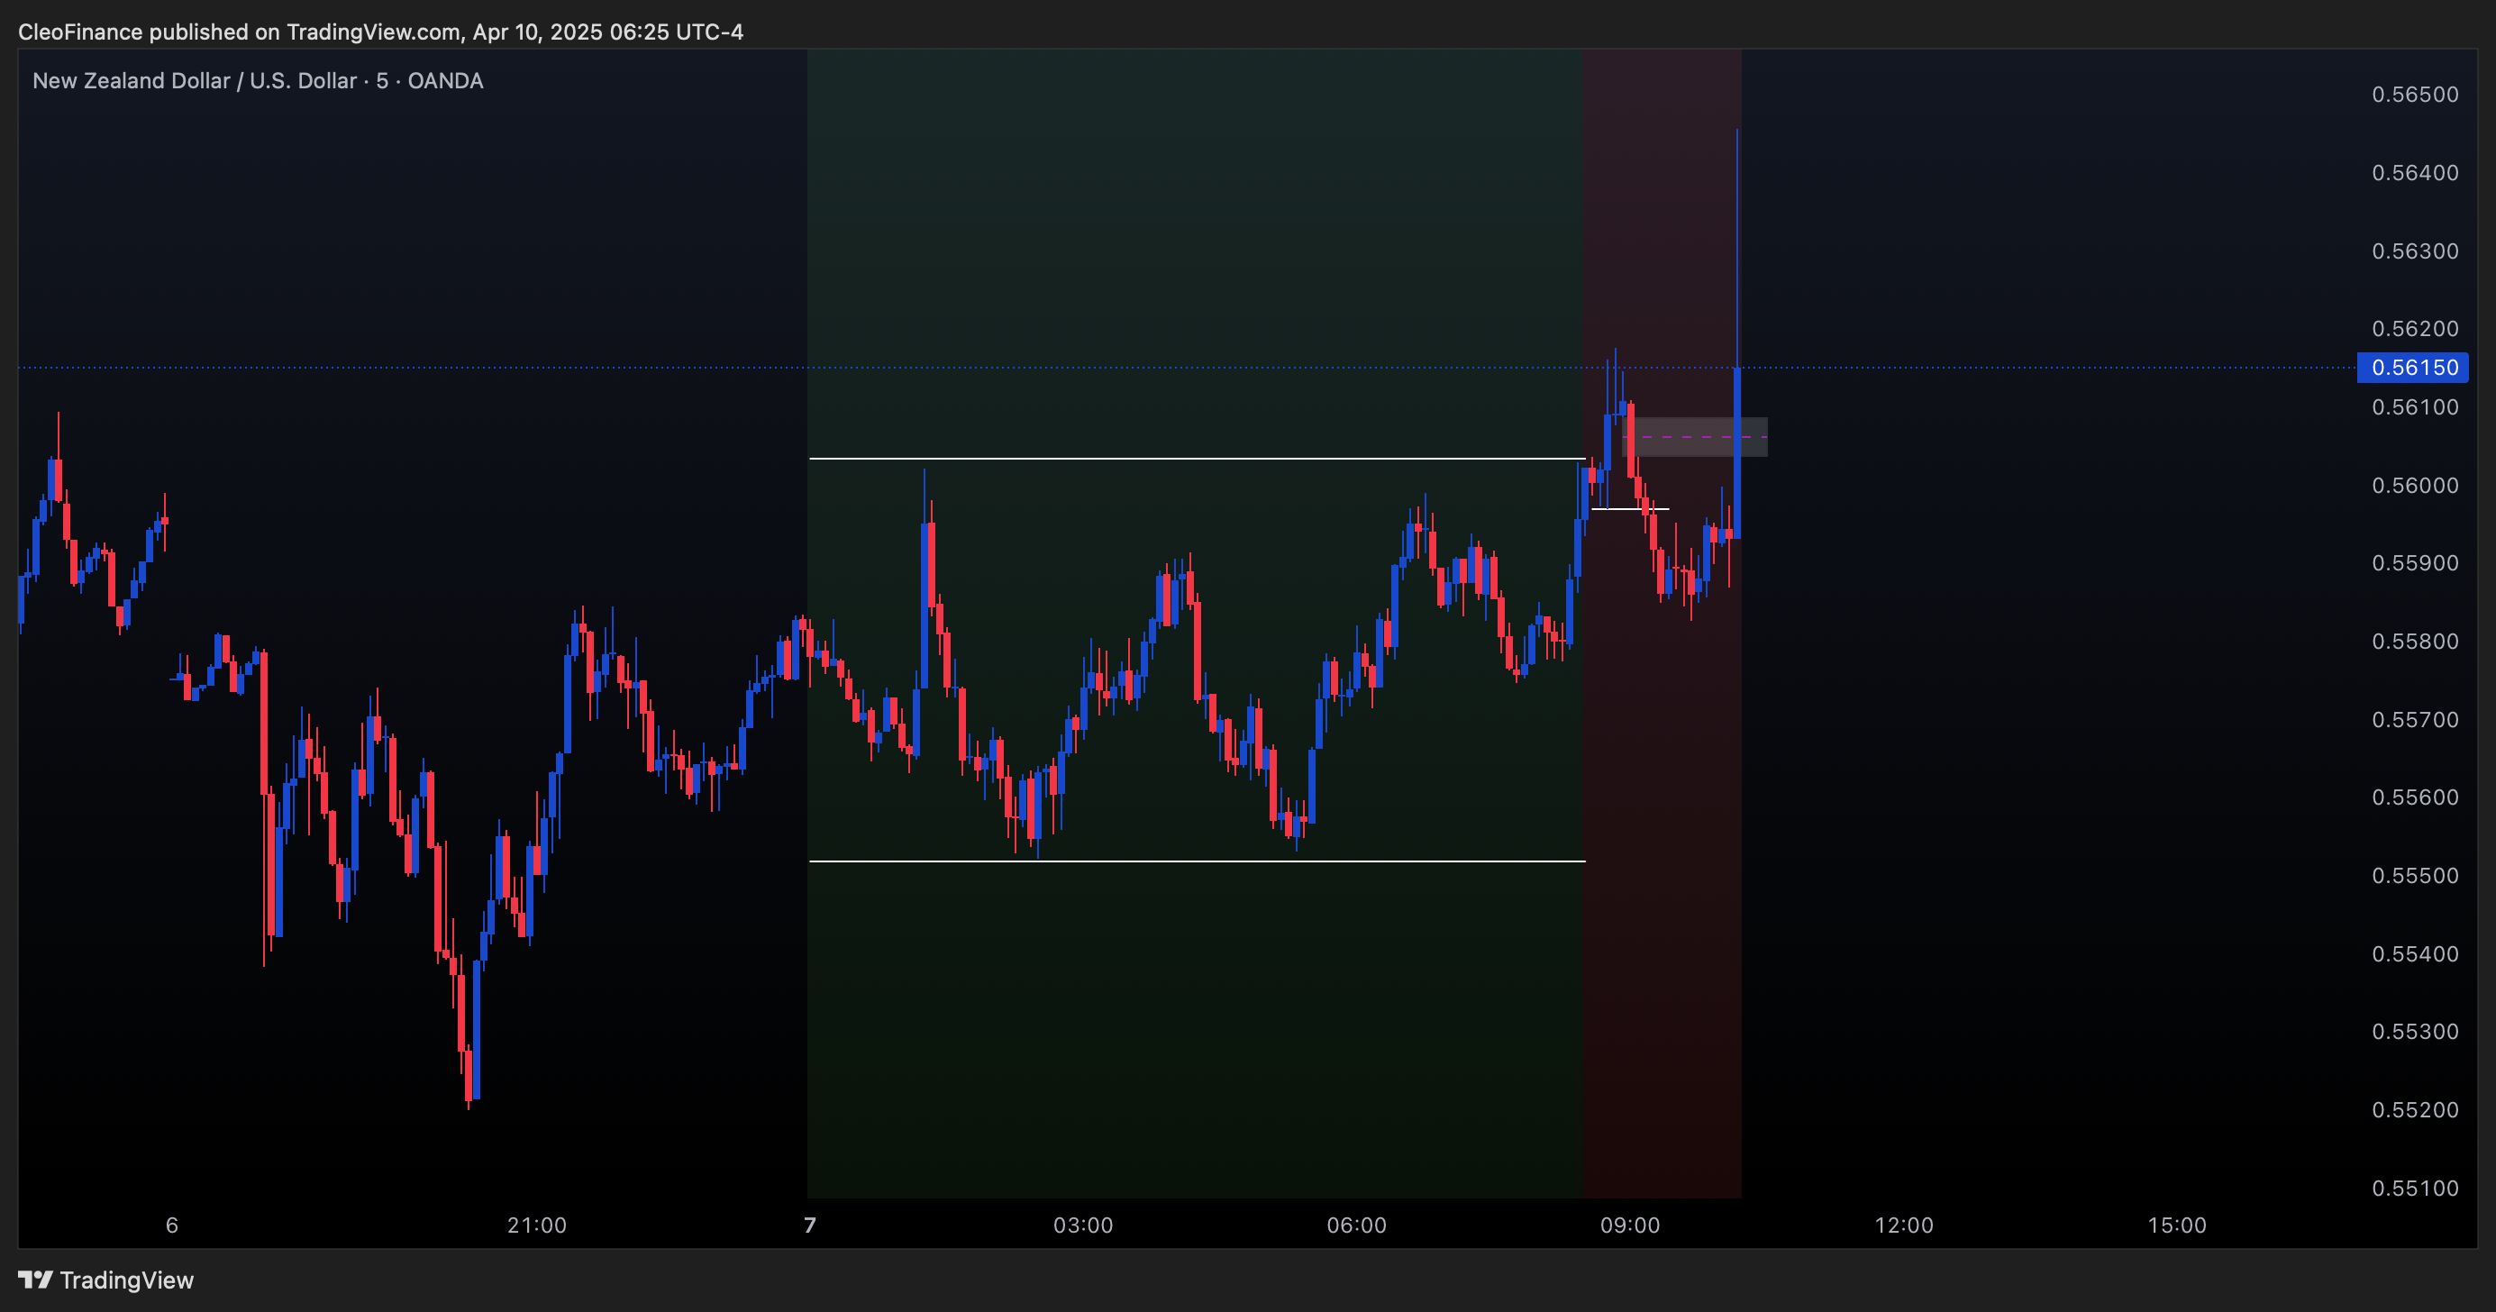Click the 'New Zealand Dollar / U.S. Dollar' symbol title
The width and height of the screenshot is (2496, 1312).
pos(195,80)
